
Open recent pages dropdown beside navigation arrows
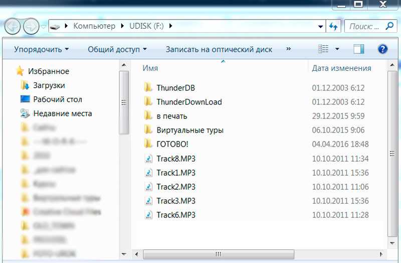point(44,27)
